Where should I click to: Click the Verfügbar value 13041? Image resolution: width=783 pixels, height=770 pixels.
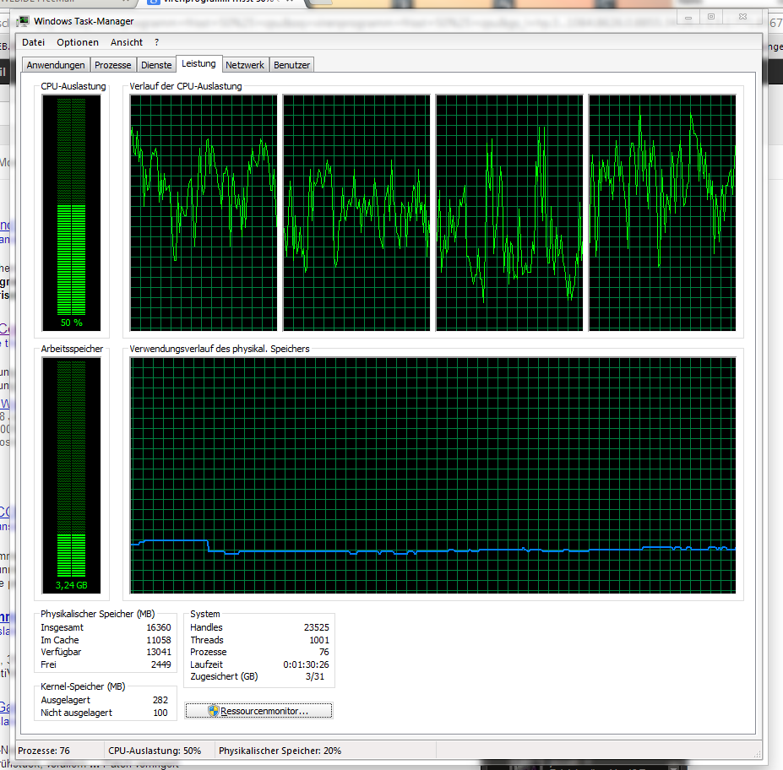pos(158,652)
